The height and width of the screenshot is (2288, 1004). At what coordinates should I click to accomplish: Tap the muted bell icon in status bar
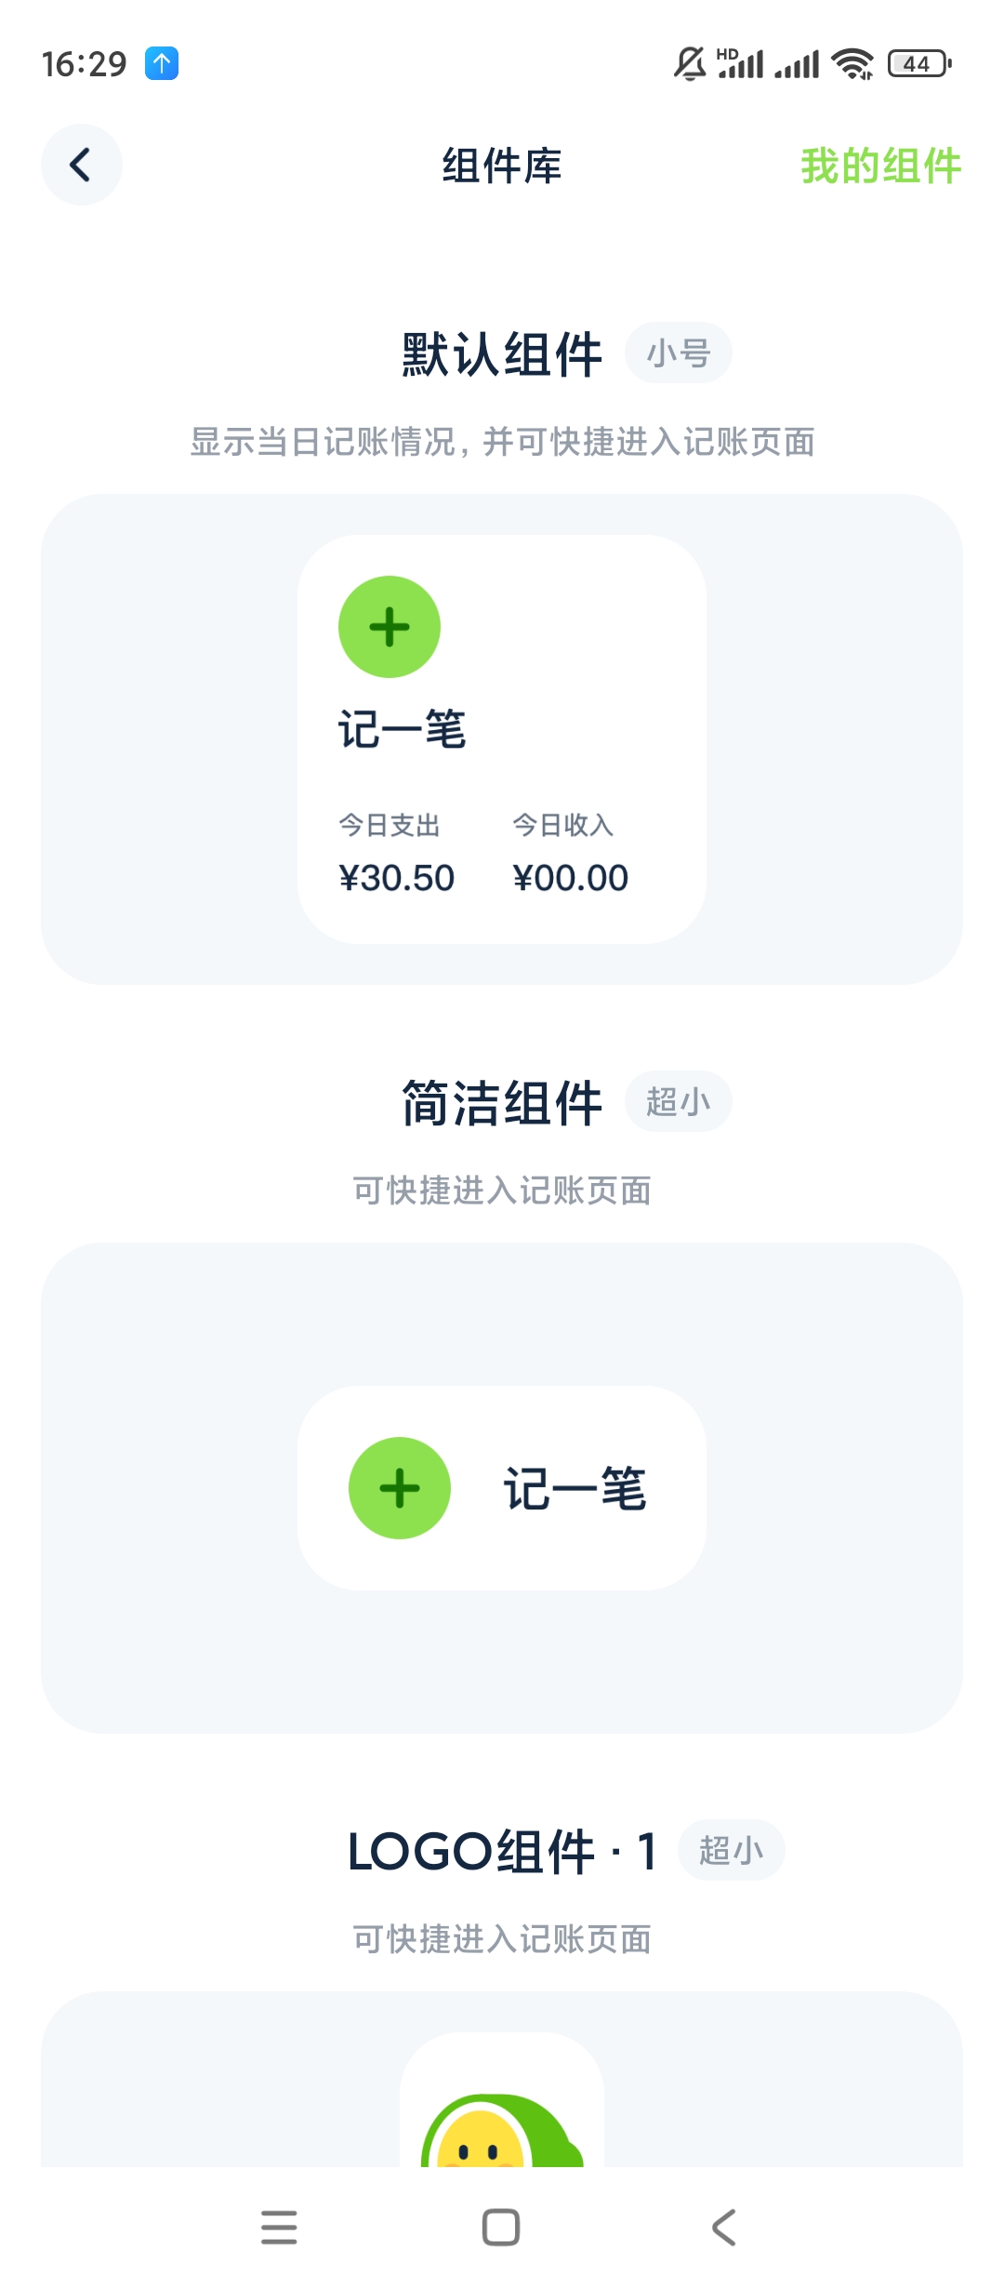coord(690,63)
